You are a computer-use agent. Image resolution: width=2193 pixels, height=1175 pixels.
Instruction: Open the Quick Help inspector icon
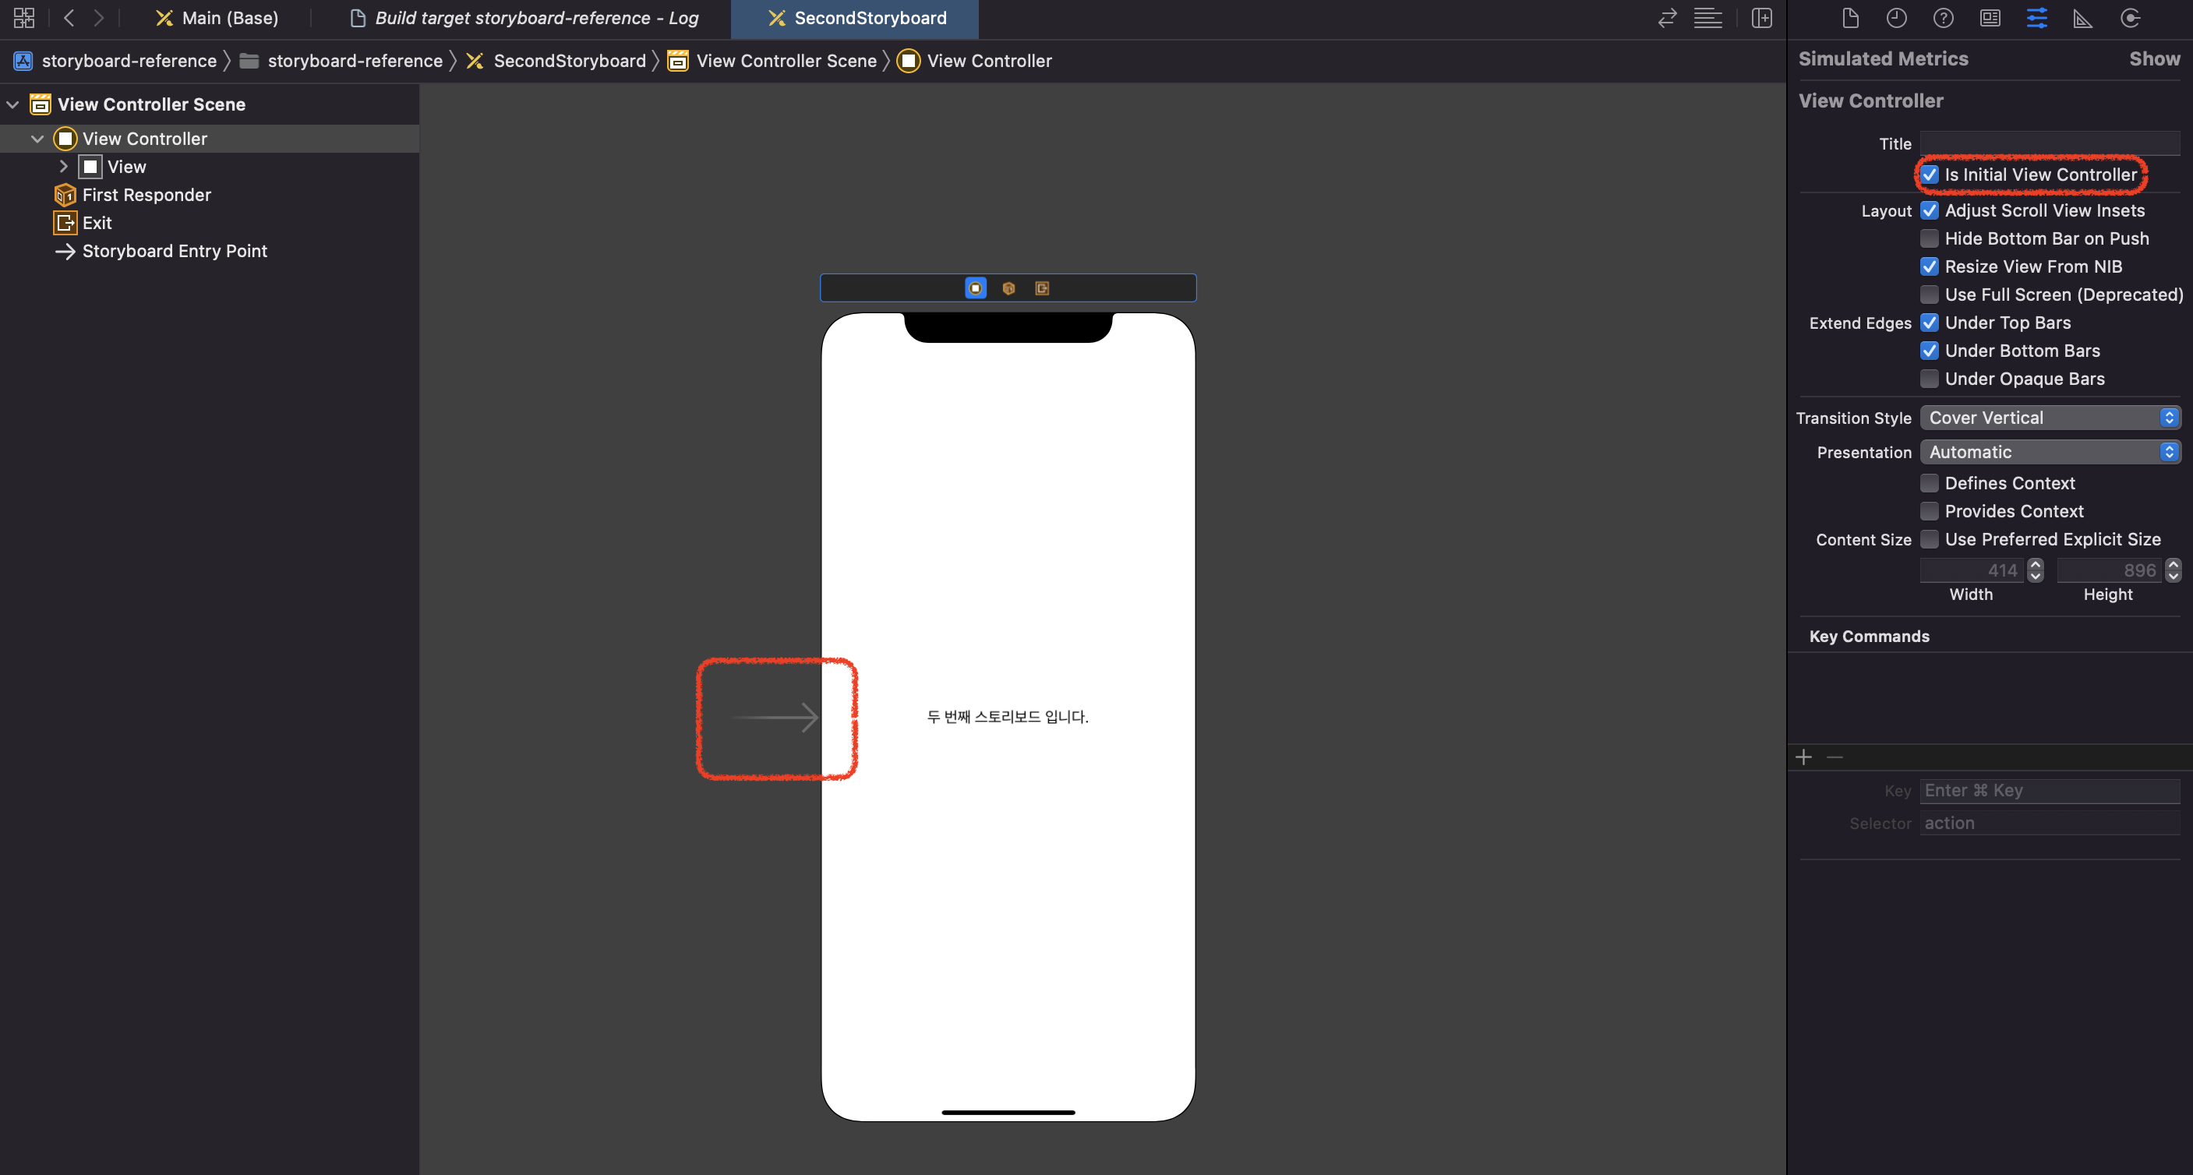pyautogui.click(x=1943, y=18)
